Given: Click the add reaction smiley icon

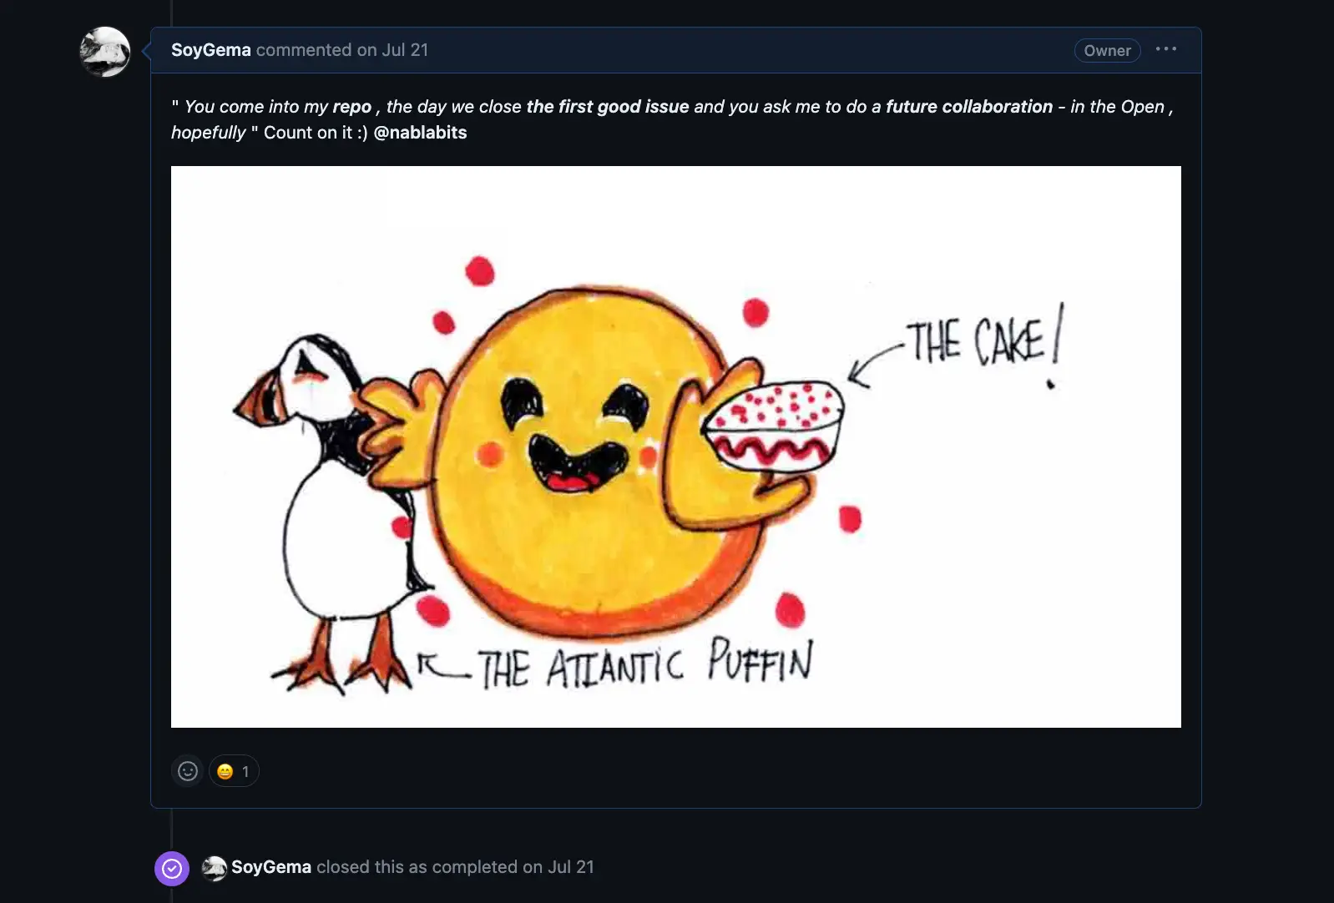Looking at the screenshot, I should 188,771.
